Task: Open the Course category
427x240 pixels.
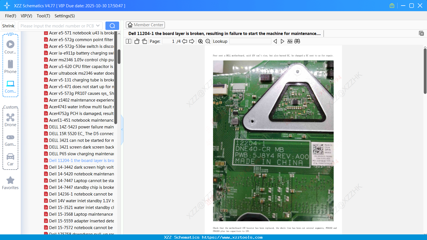Action: click(10, 47)
